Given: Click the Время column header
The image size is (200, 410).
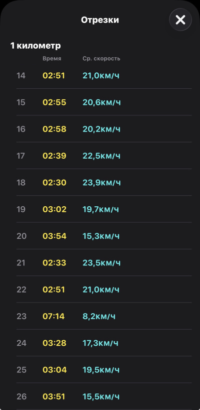Looking at the screenshot, I should tap(52, 59).
